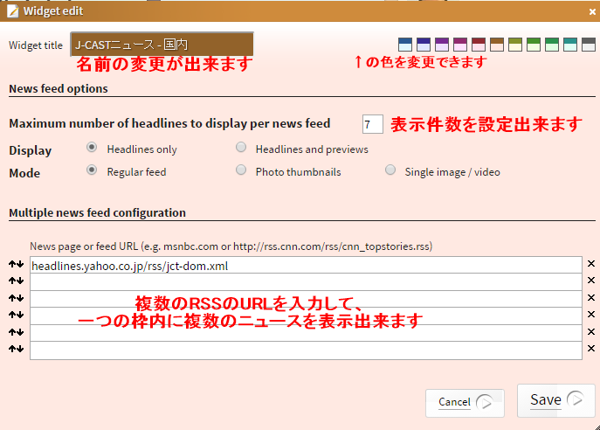The width and height of the screenshot is (600, 430).
Task: Grab the dialog resize handle corner
Action: [597, 427]
